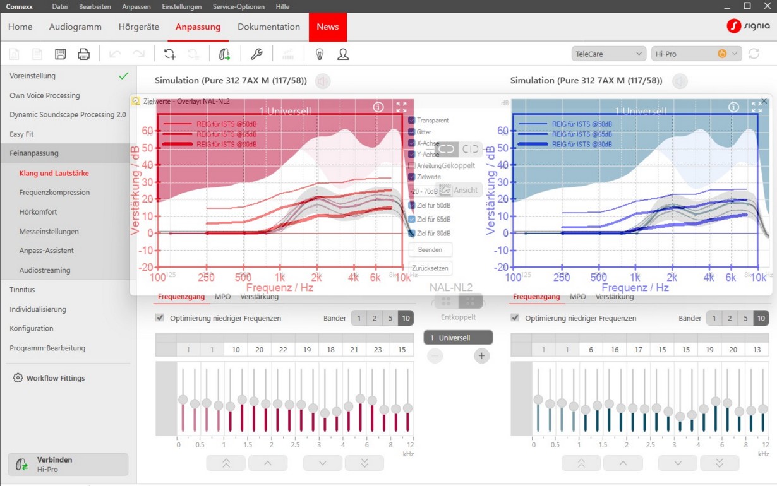Toggle the X-Achse checkbox
This screenshot has height=486, width=777.
[412, 143]
